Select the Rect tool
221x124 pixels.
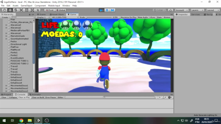click(27, 10)
